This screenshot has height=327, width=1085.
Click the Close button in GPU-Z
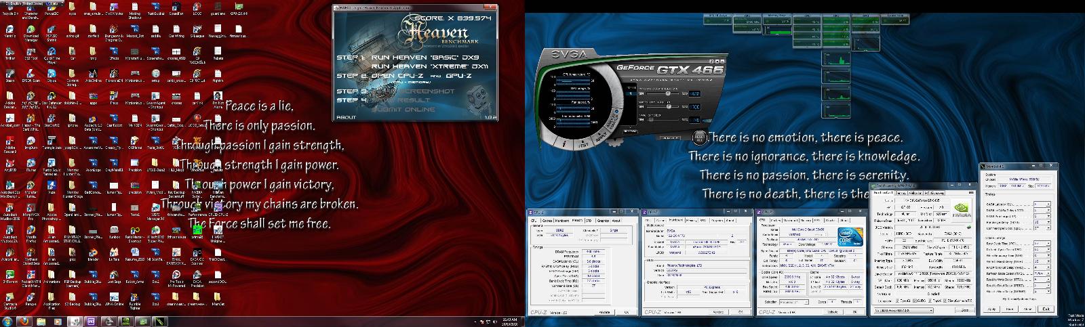click(x=965, y=310)
